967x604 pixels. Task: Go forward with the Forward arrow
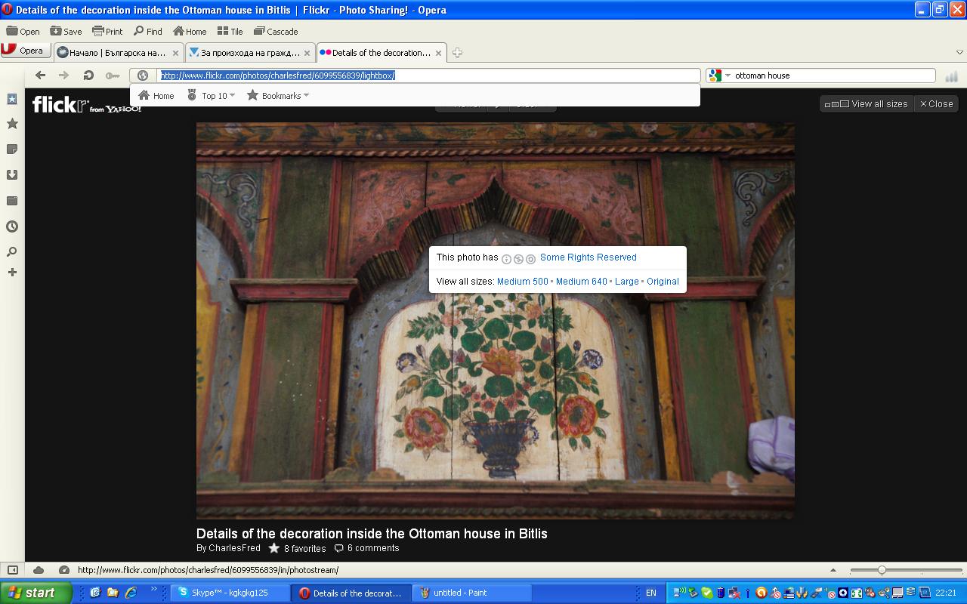64,75
